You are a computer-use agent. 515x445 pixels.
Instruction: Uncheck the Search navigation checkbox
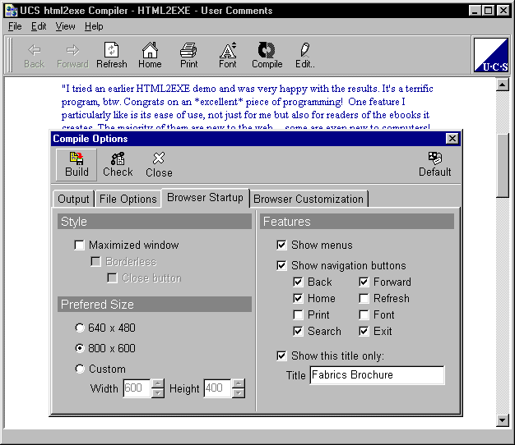point(298,331)
